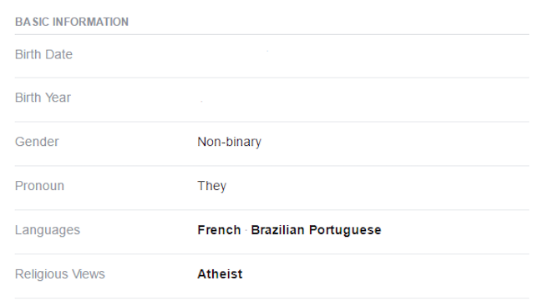Select the Non-binary gender value
The height and width of the screenshot is (306, 543).
point(229,142)
